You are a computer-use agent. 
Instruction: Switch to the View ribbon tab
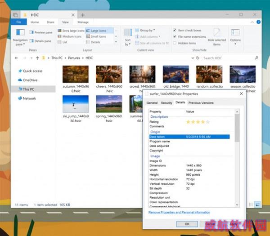coord(65,22)
